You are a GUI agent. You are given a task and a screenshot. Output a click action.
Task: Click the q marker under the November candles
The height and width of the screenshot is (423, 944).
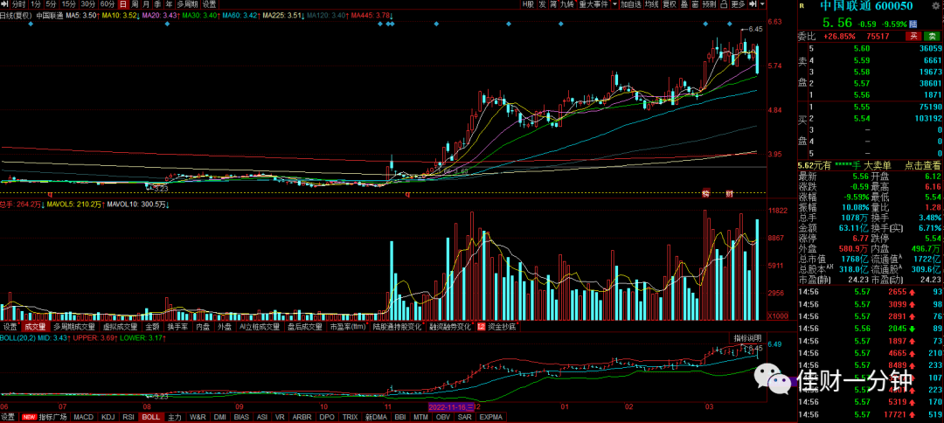(407, 194)
